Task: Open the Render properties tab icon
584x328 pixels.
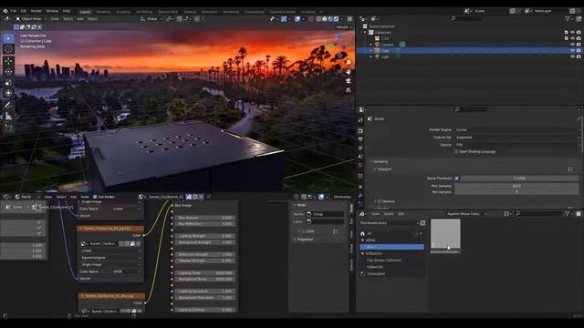Action: pyautogui.click(x=360, y=131)
